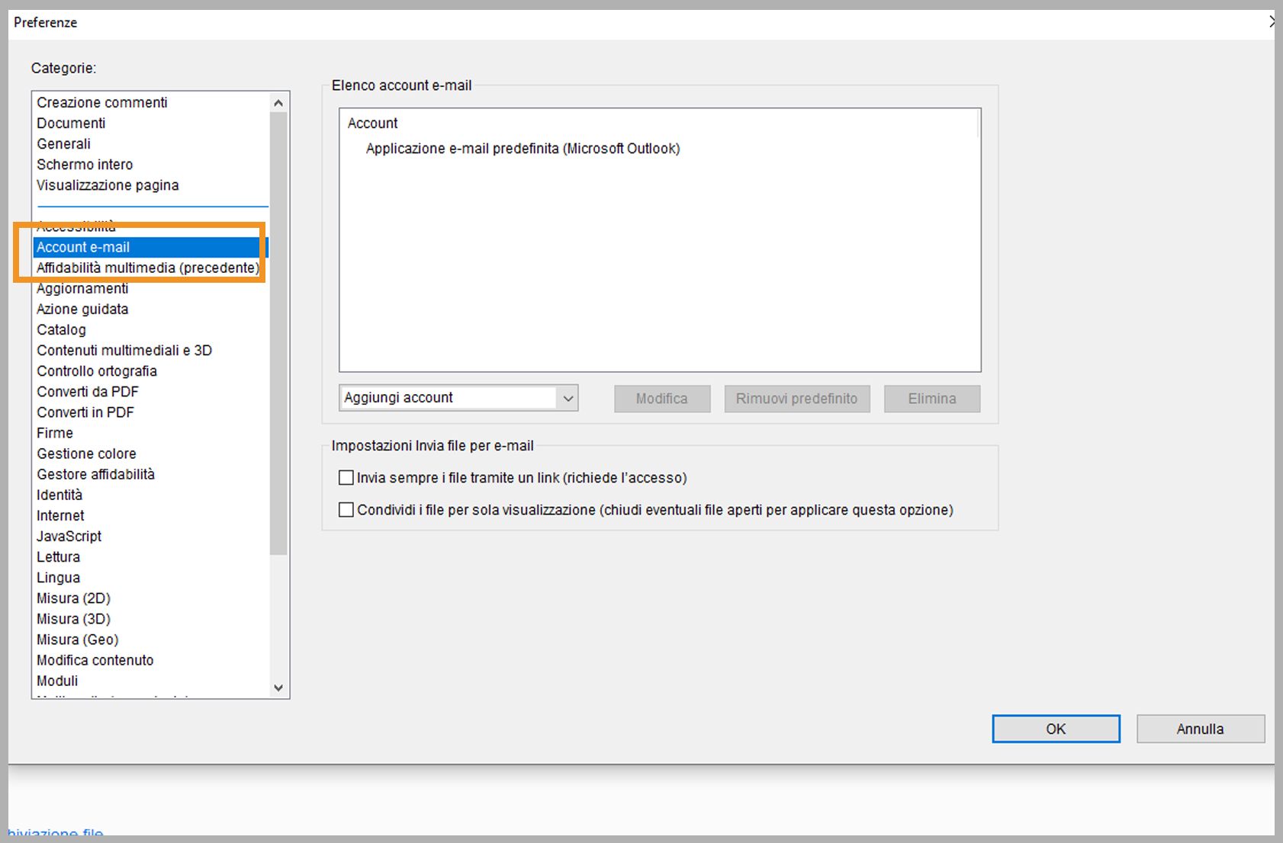Dismiss the dialog with Annulla

click(x=1200, y=729)
